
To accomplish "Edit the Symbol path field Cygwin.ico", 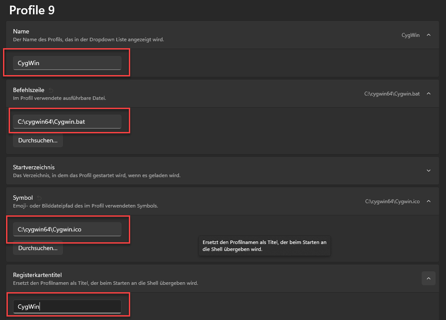I will [67, 229].
